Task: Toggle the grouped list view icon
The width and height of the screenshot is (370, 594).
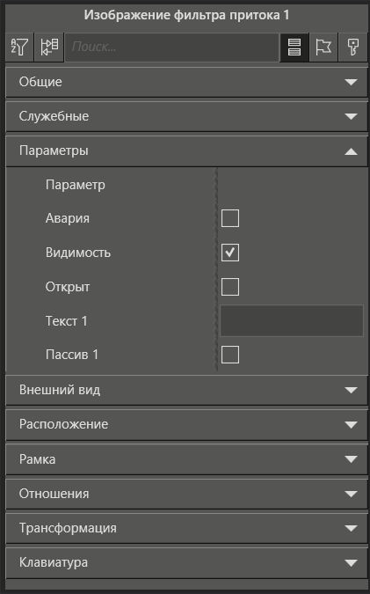Action: (294, 47)
